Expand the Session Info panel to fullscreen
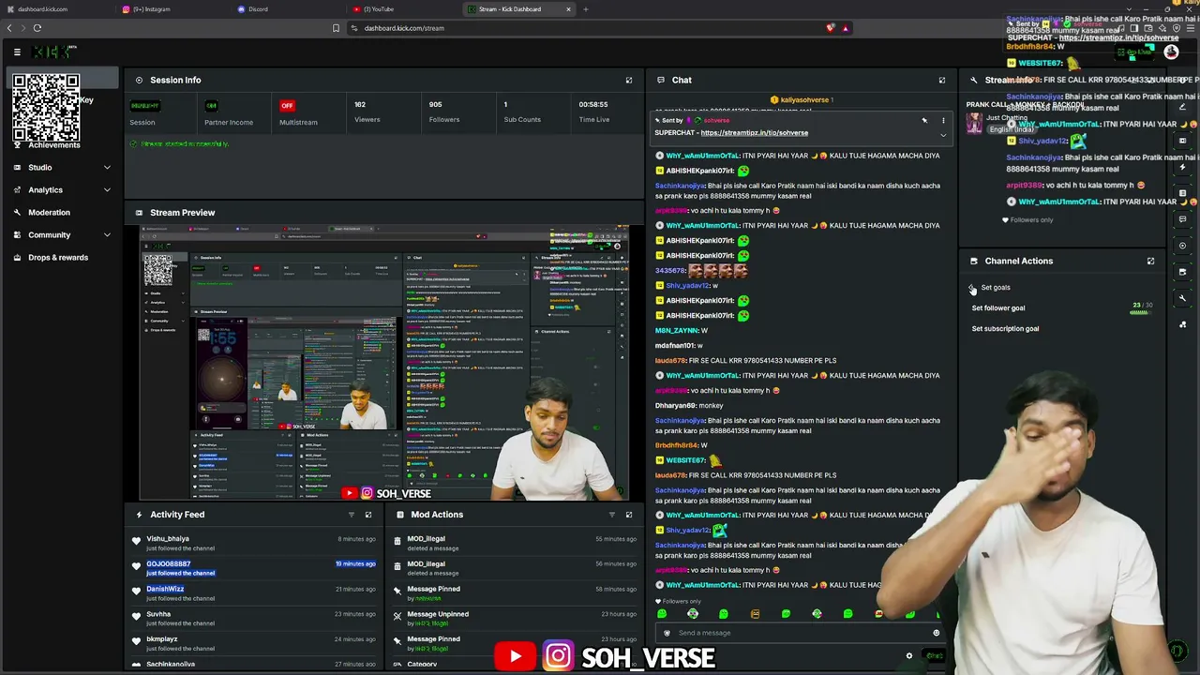This screenshot has width=1200, height=675. pyautogui.click(x=629, y=80)
